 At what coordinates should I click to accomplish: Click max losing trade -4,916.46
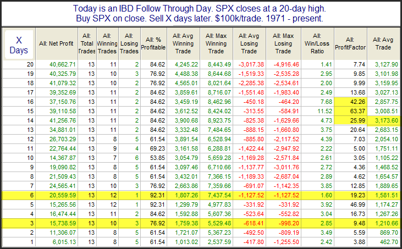[x=287, y=64]
